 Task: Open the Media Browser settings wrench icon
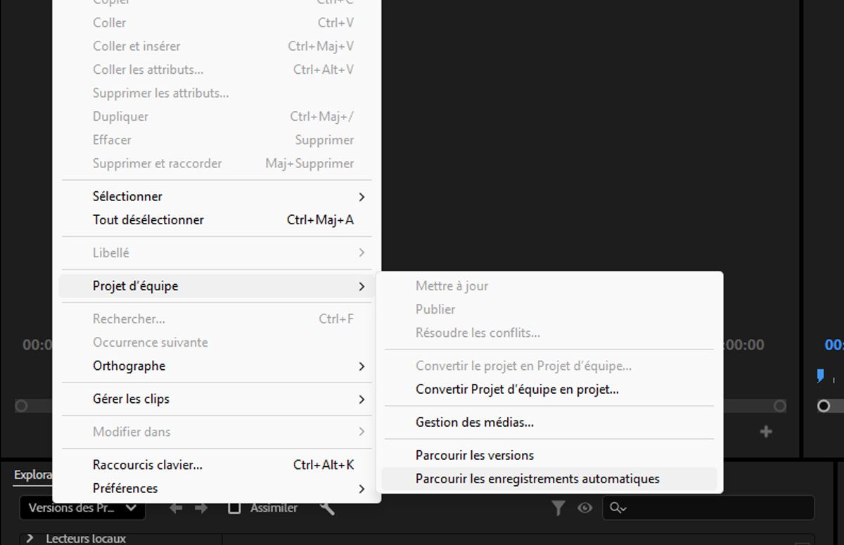326,508
